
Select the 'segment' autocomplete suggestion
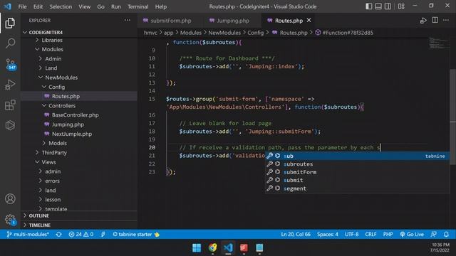357,188
